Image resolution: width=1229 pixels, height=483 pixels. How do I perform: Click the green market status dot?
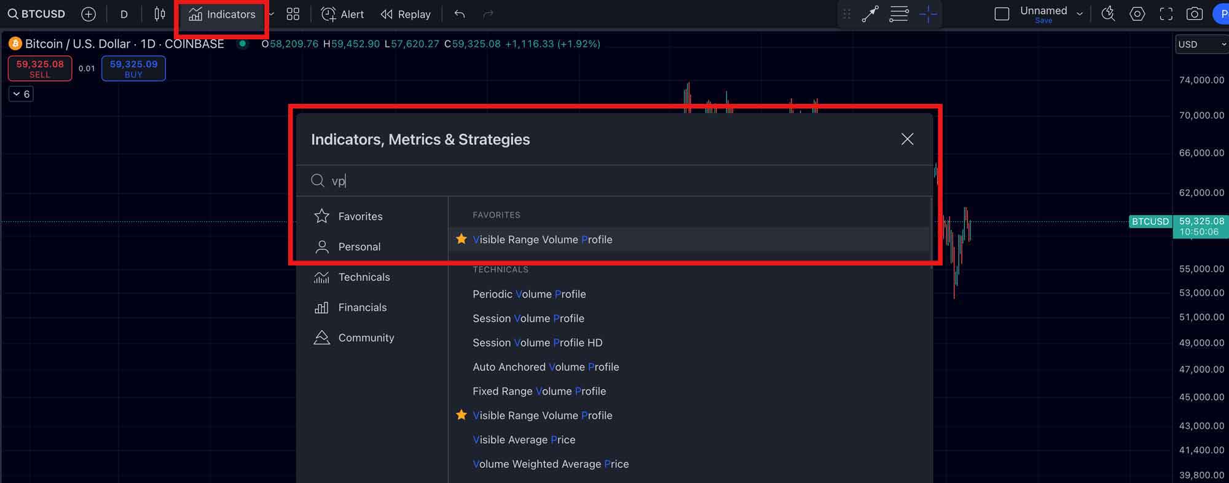click(x=243, y=44)
